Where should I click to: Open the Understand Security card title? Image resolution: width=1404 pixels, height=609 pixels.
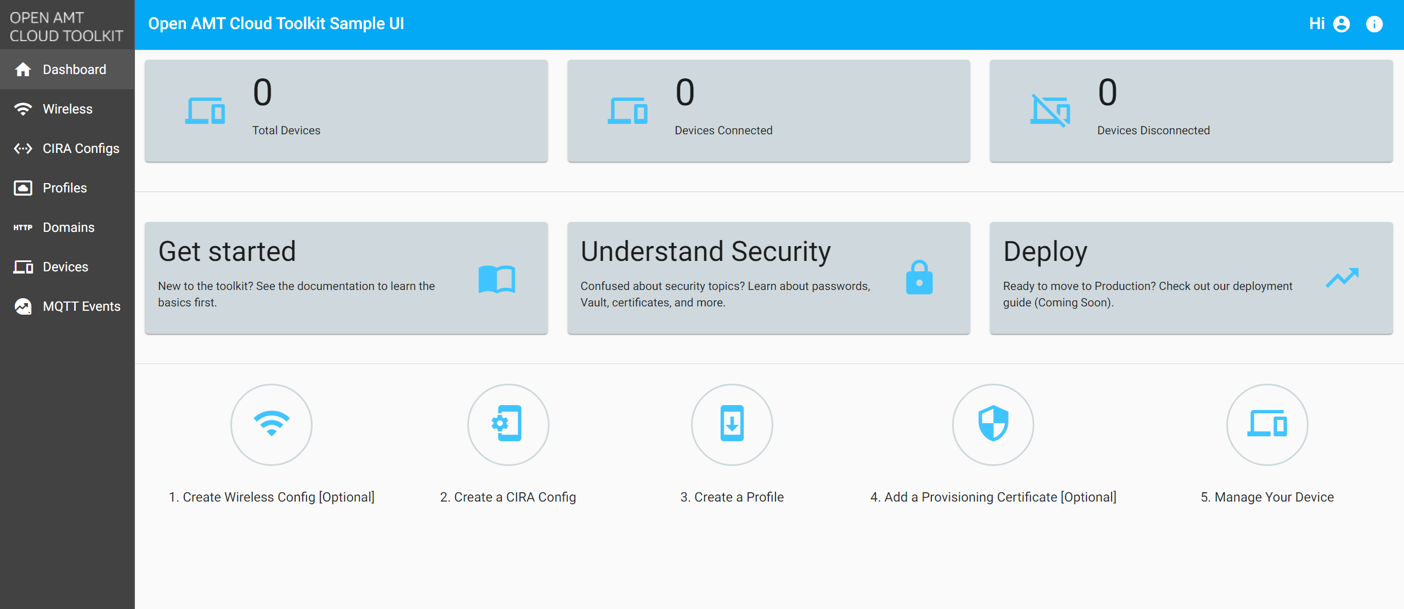[706, 252]
